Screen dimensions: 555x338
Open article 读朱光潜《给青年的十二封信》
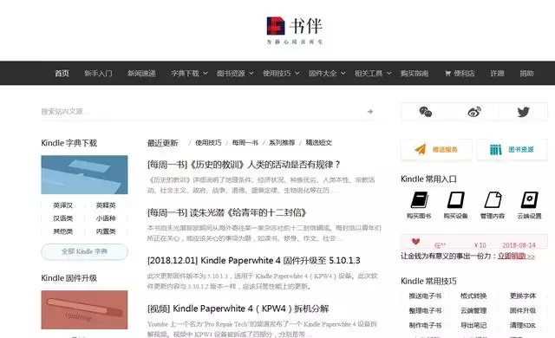pyautogui.click(x=226, y=212)
